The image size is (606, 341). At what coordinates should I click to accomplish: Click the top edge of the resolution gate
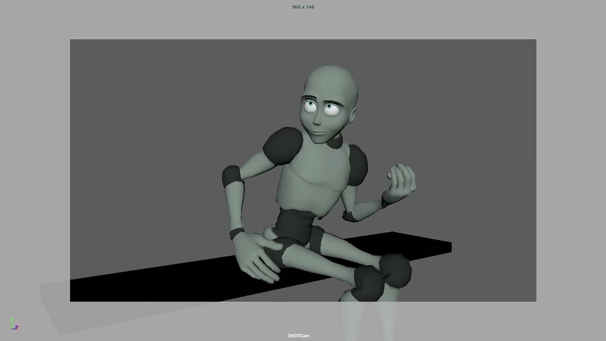[303, 39]
